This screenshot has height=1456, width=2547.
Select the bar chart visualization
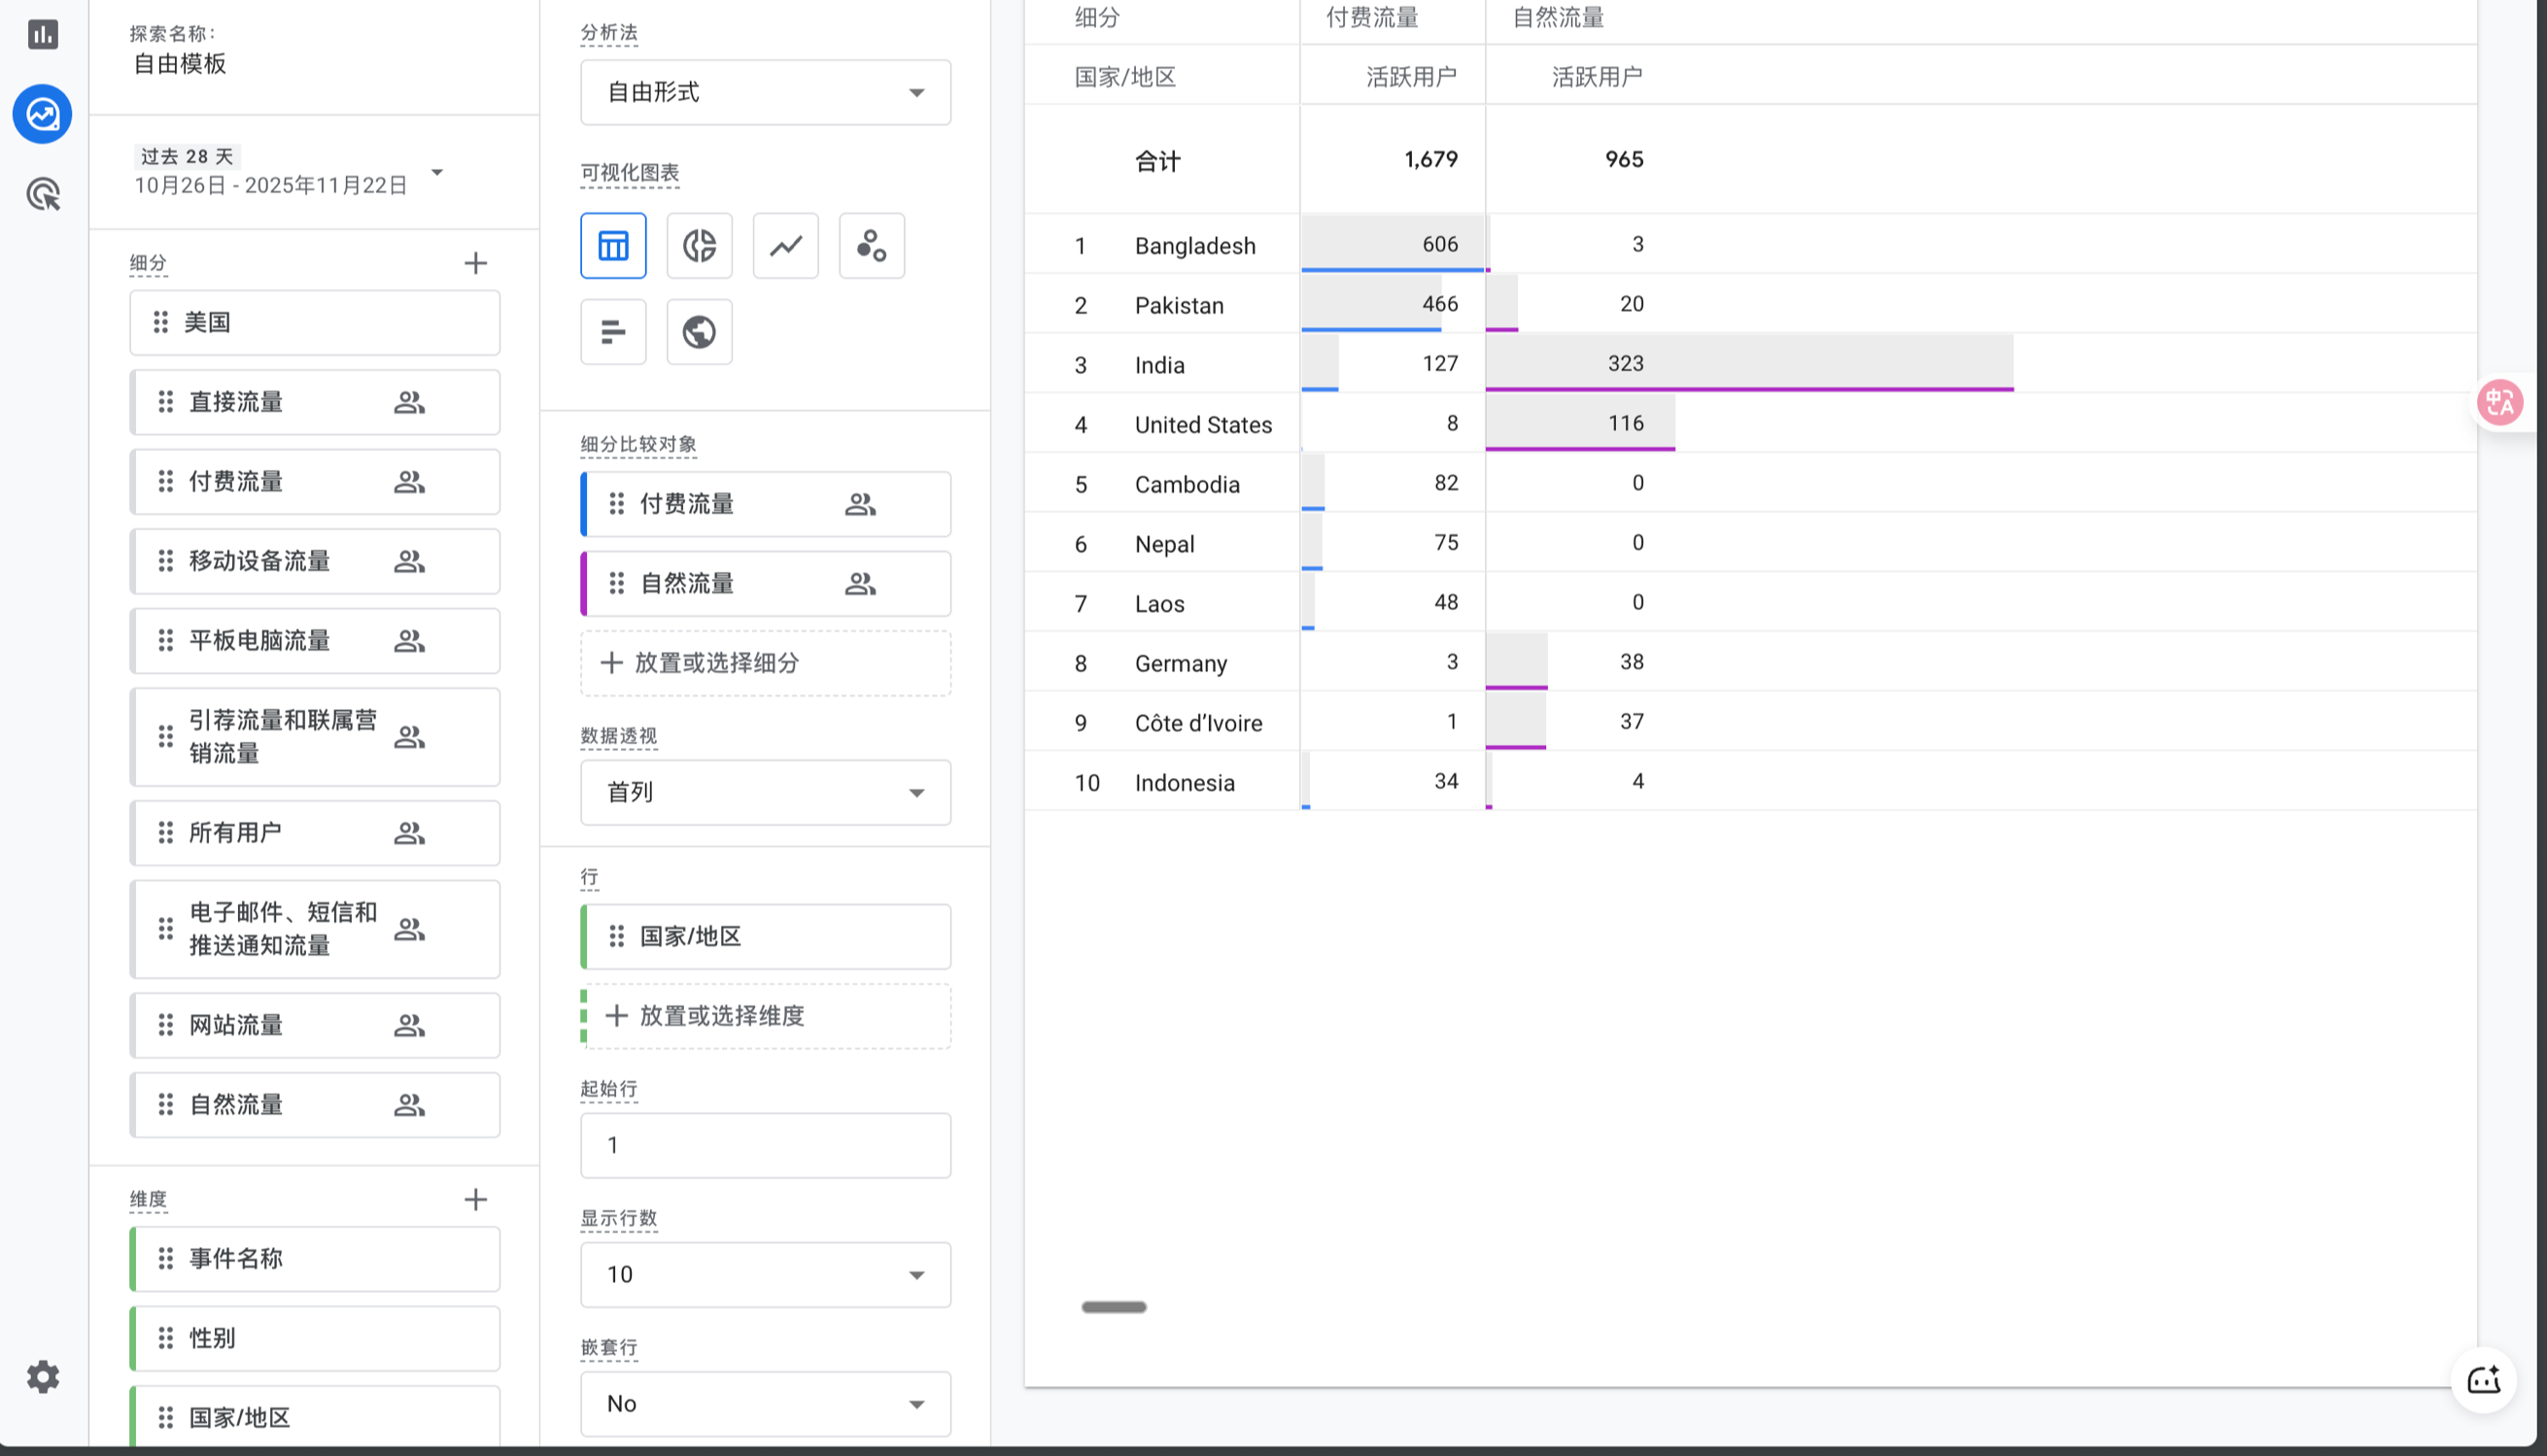coord(612,331)
